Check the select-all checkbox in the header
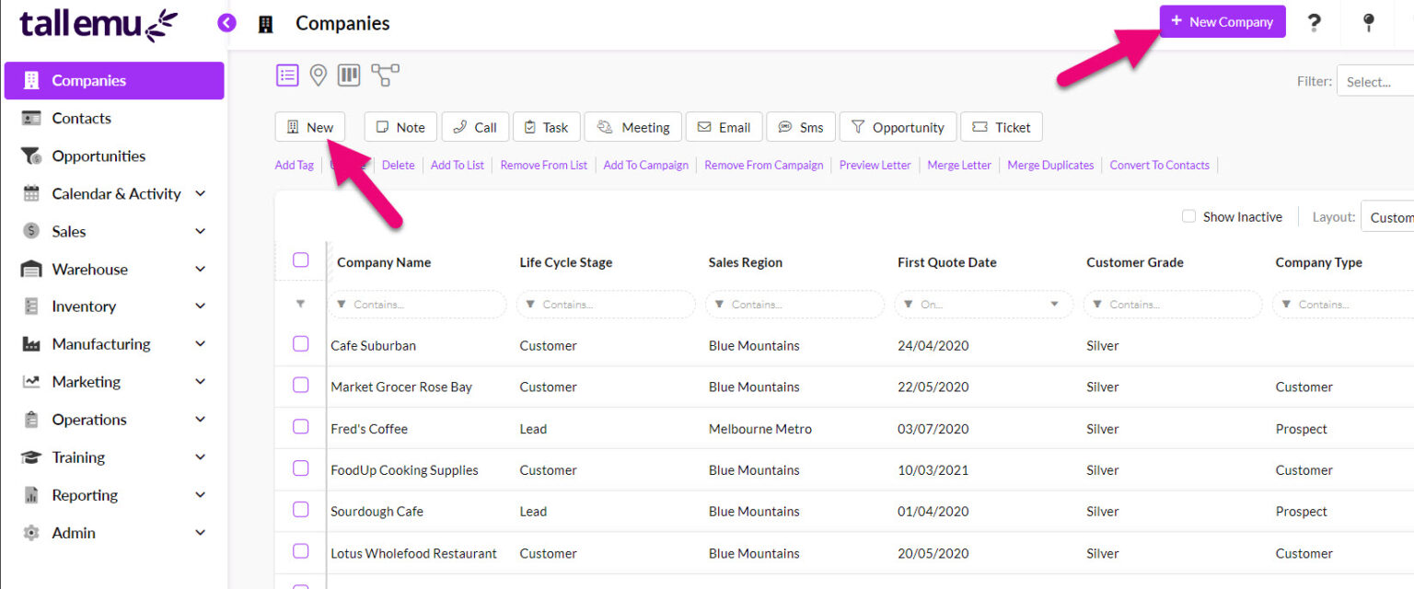 click(300, 260)
